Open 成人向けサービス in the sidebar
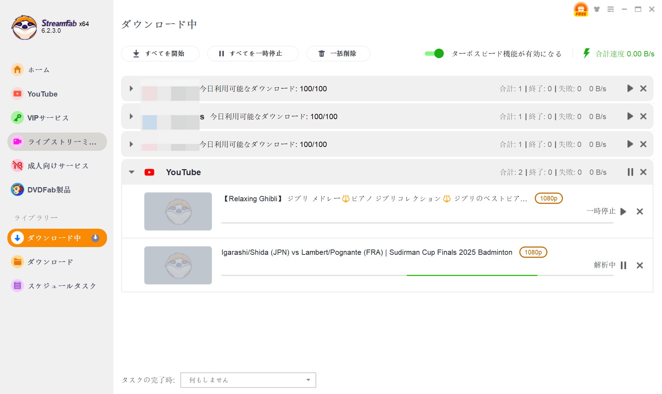Image resolution: width=662 pixels, height=394 pixels. pos(58,166)
